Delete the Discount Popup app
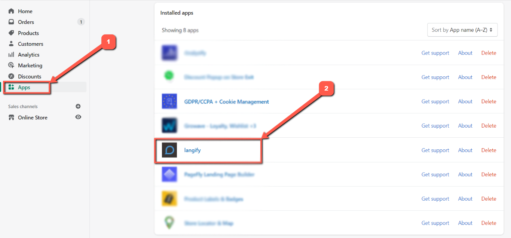The image size is (511, 238). (x=489, y=77)
